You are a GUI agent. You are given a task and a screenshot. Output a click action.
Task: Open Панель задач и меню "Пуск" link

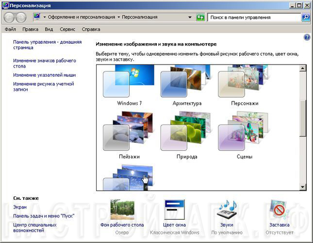click(x=44, y=216)
